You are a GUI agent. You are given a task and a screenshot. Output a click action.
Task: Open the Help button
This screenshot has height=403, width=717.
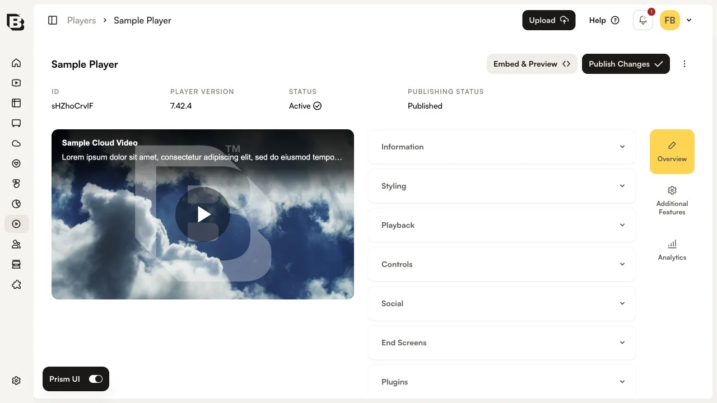(x=604, y=20)
